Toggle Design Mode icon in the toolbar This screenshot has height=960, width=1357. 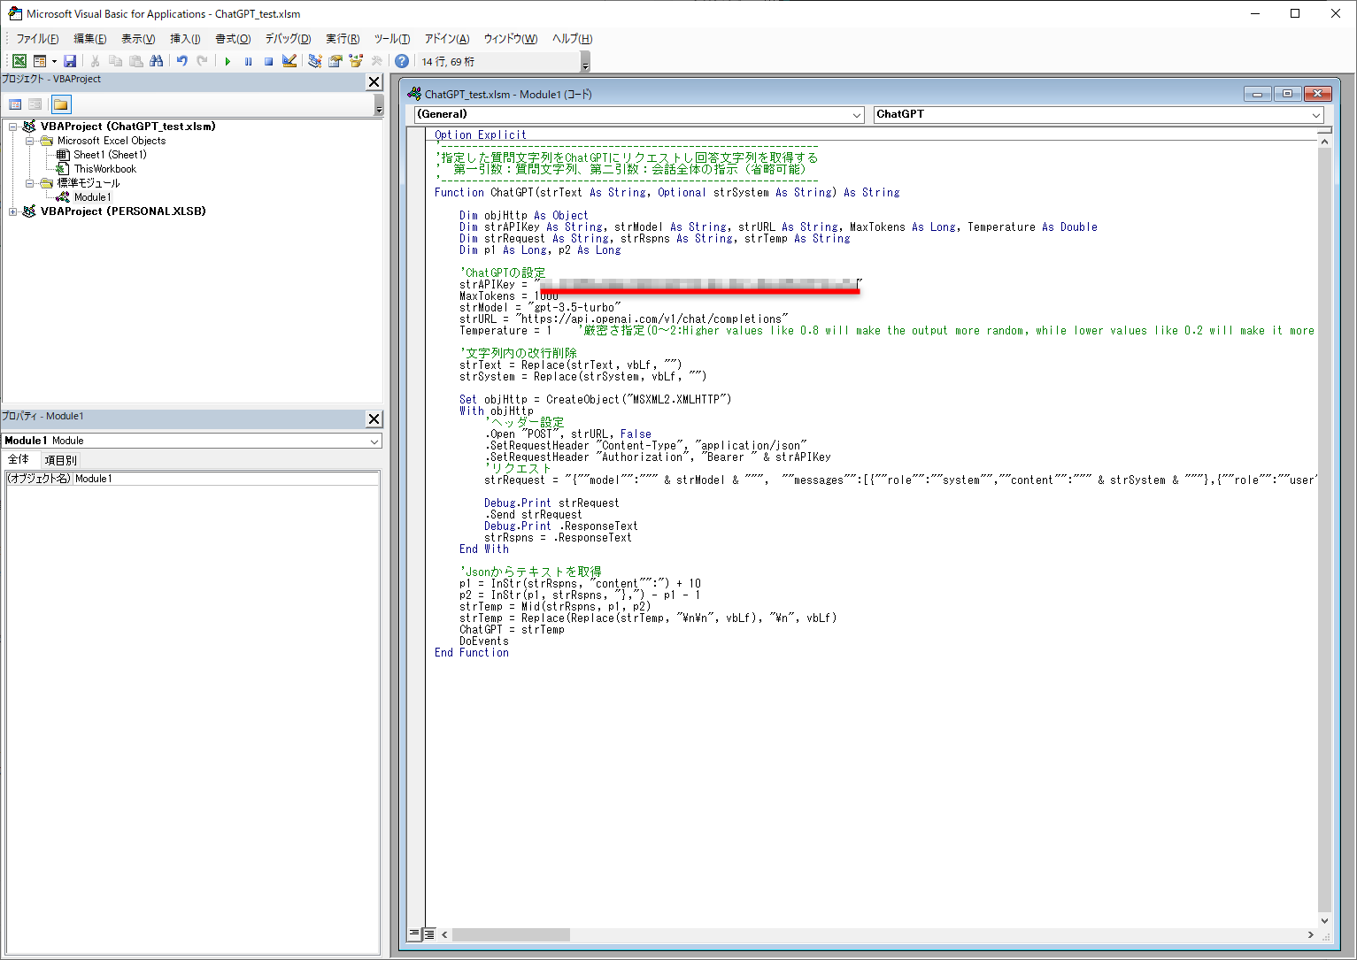tap(289, 61)
